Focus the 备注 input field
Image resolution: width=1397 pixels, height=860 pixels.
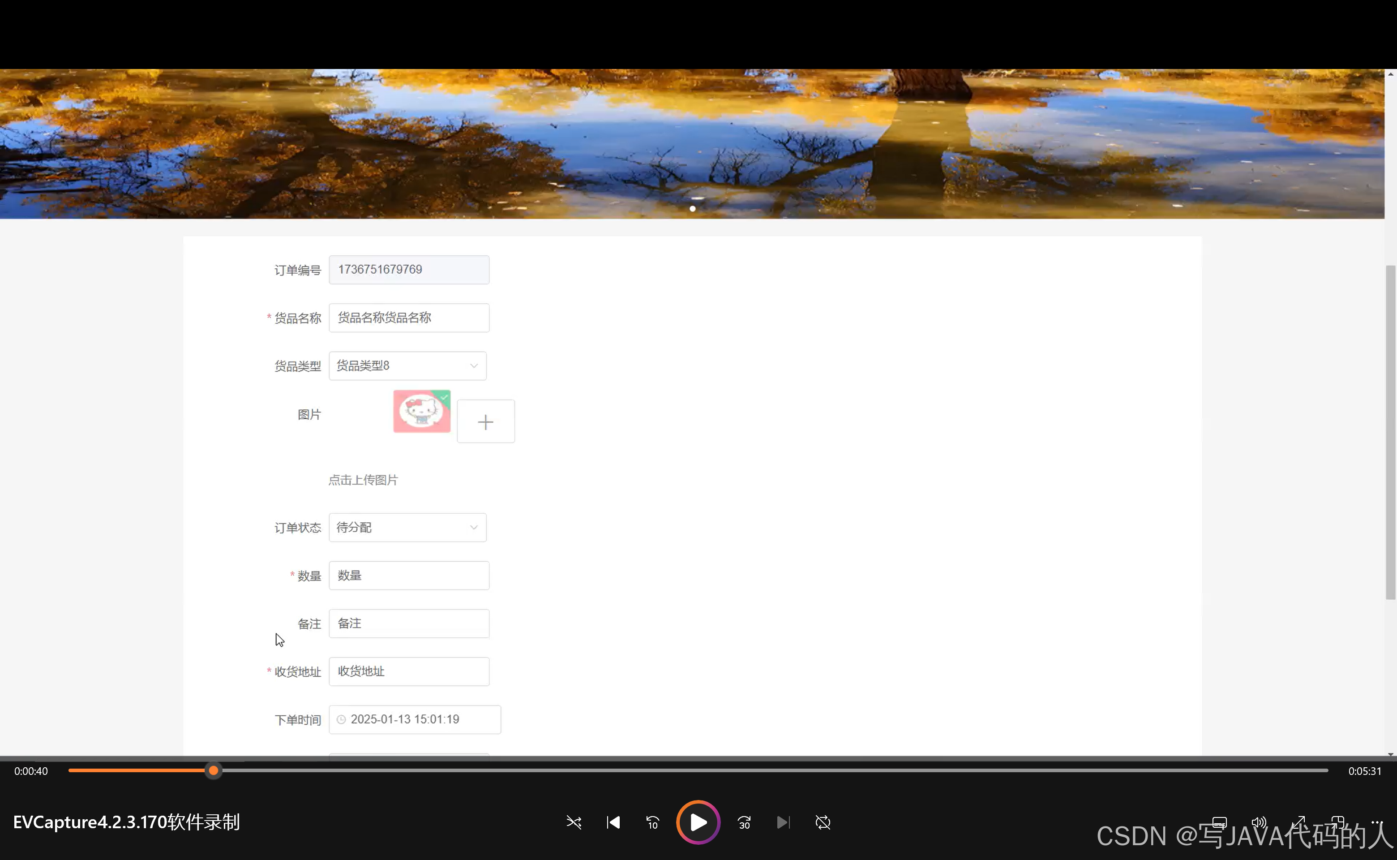click(x=409, y=623)
